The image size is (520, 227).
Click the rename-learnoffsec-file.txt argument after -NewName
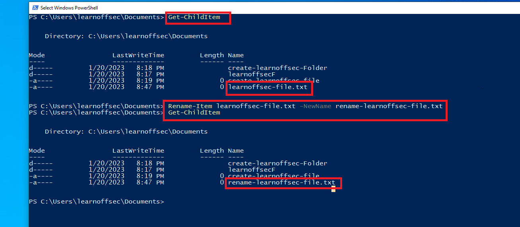389,106
